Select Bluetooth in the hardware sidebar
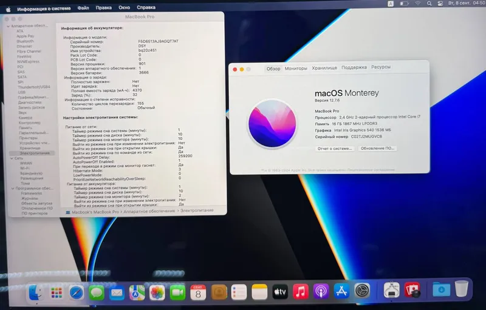This screenshot has height=310, width=486. 25,41
